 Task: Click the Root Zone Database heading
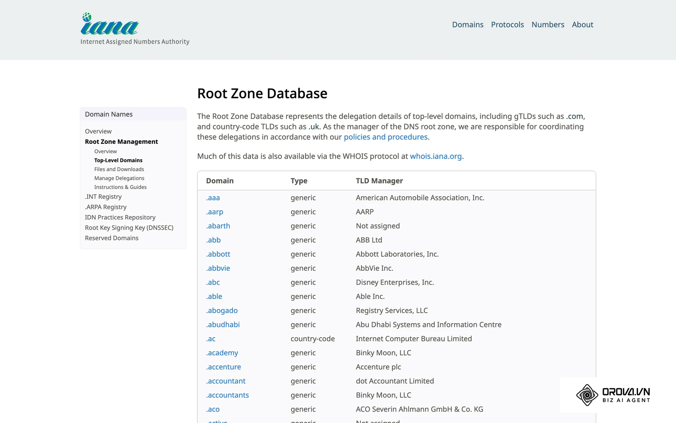click(262, 93)
